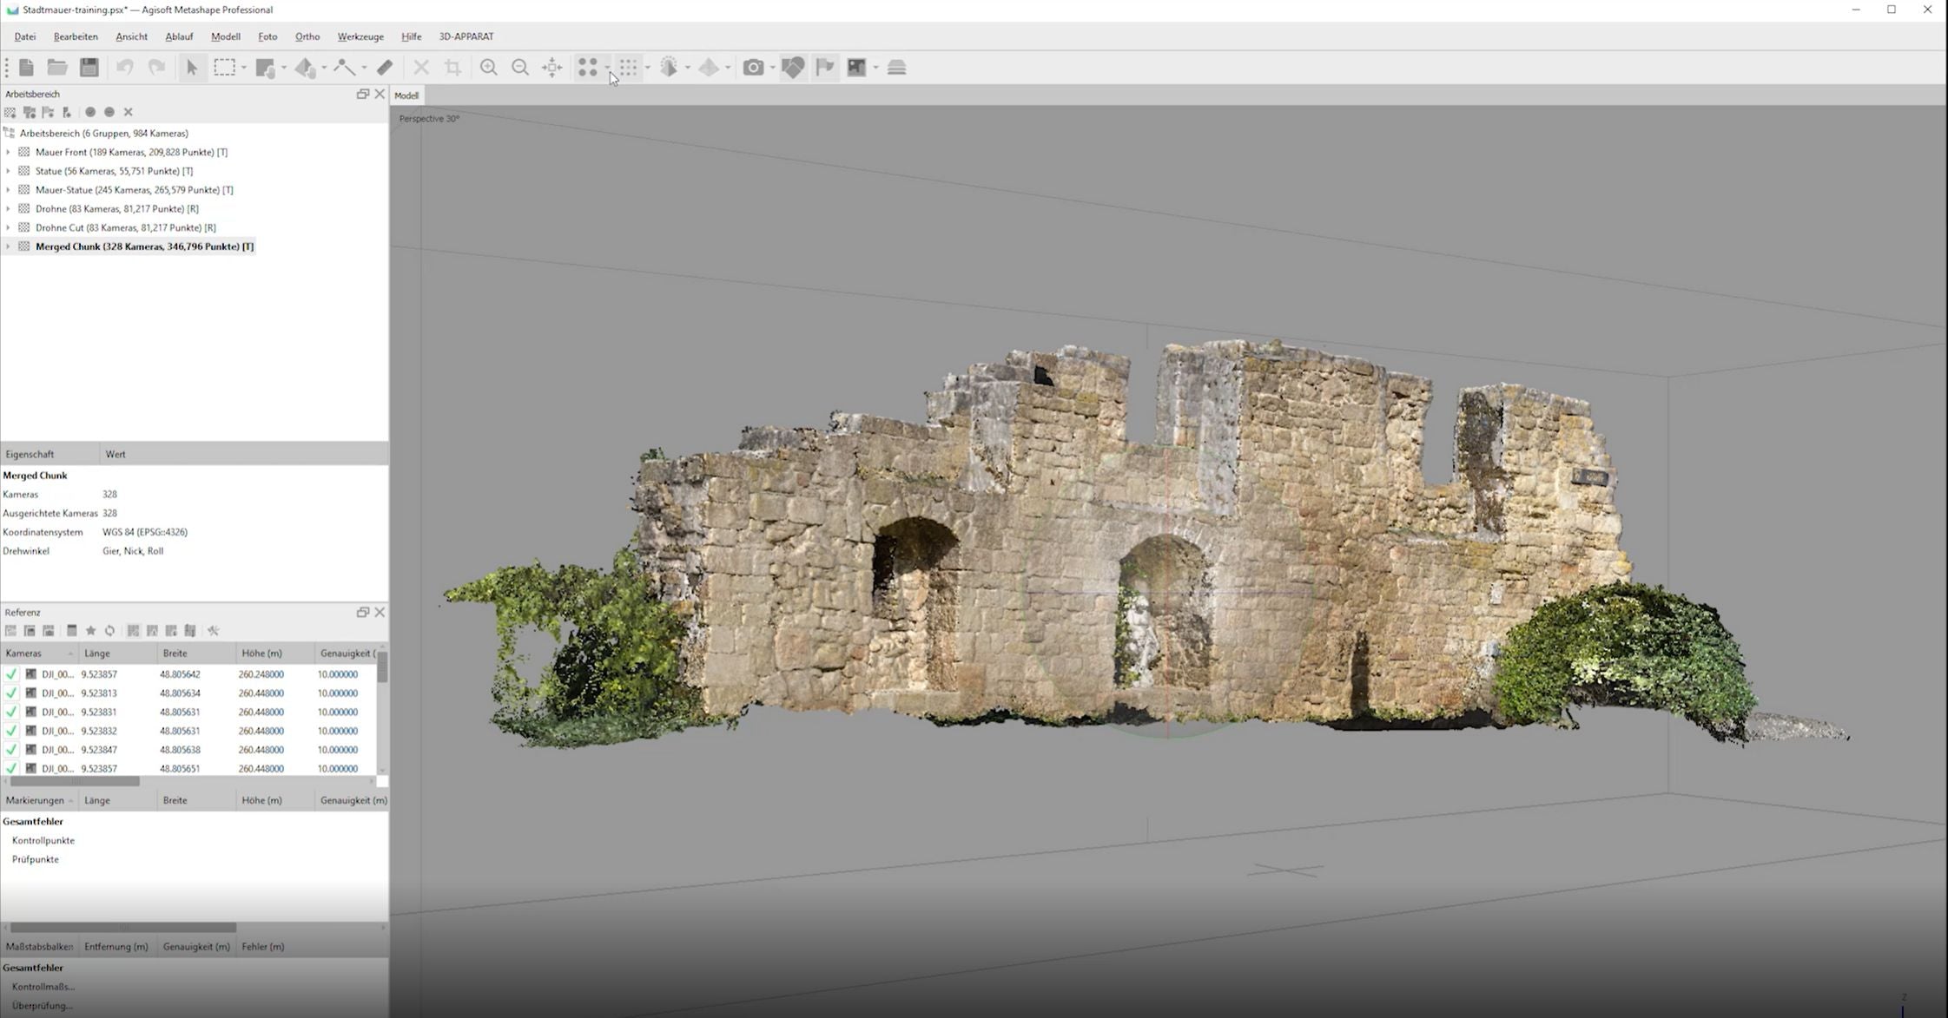Undo the last action

coord(125,68)
